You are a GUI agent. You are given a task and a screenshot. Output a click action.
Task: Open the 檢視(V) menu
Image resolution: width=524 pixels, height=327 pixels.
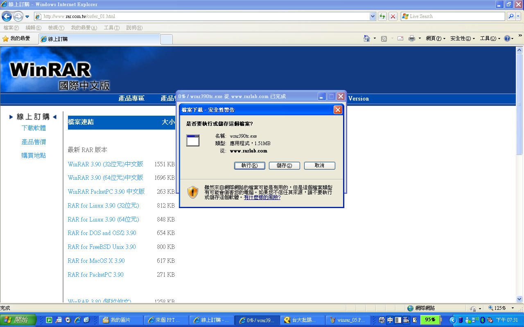56,28
